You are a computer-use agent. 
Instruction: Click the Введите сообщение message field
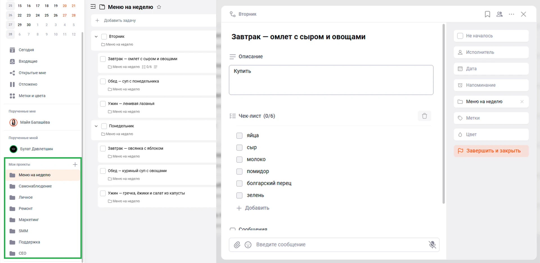[334, 245]
